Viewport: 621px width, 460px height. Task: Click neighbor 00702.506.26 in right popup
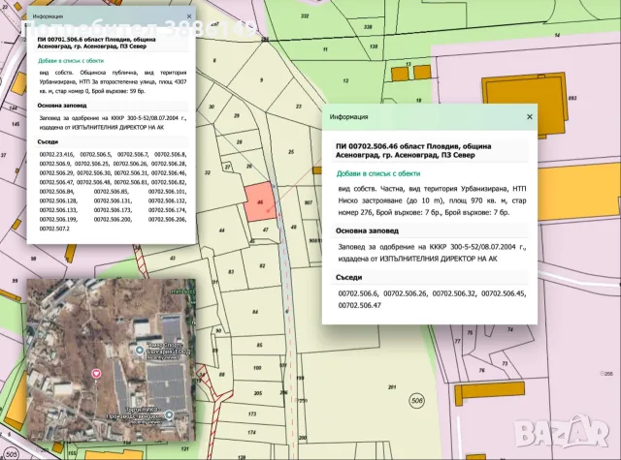pyautogui.click(x=406, y=293)
